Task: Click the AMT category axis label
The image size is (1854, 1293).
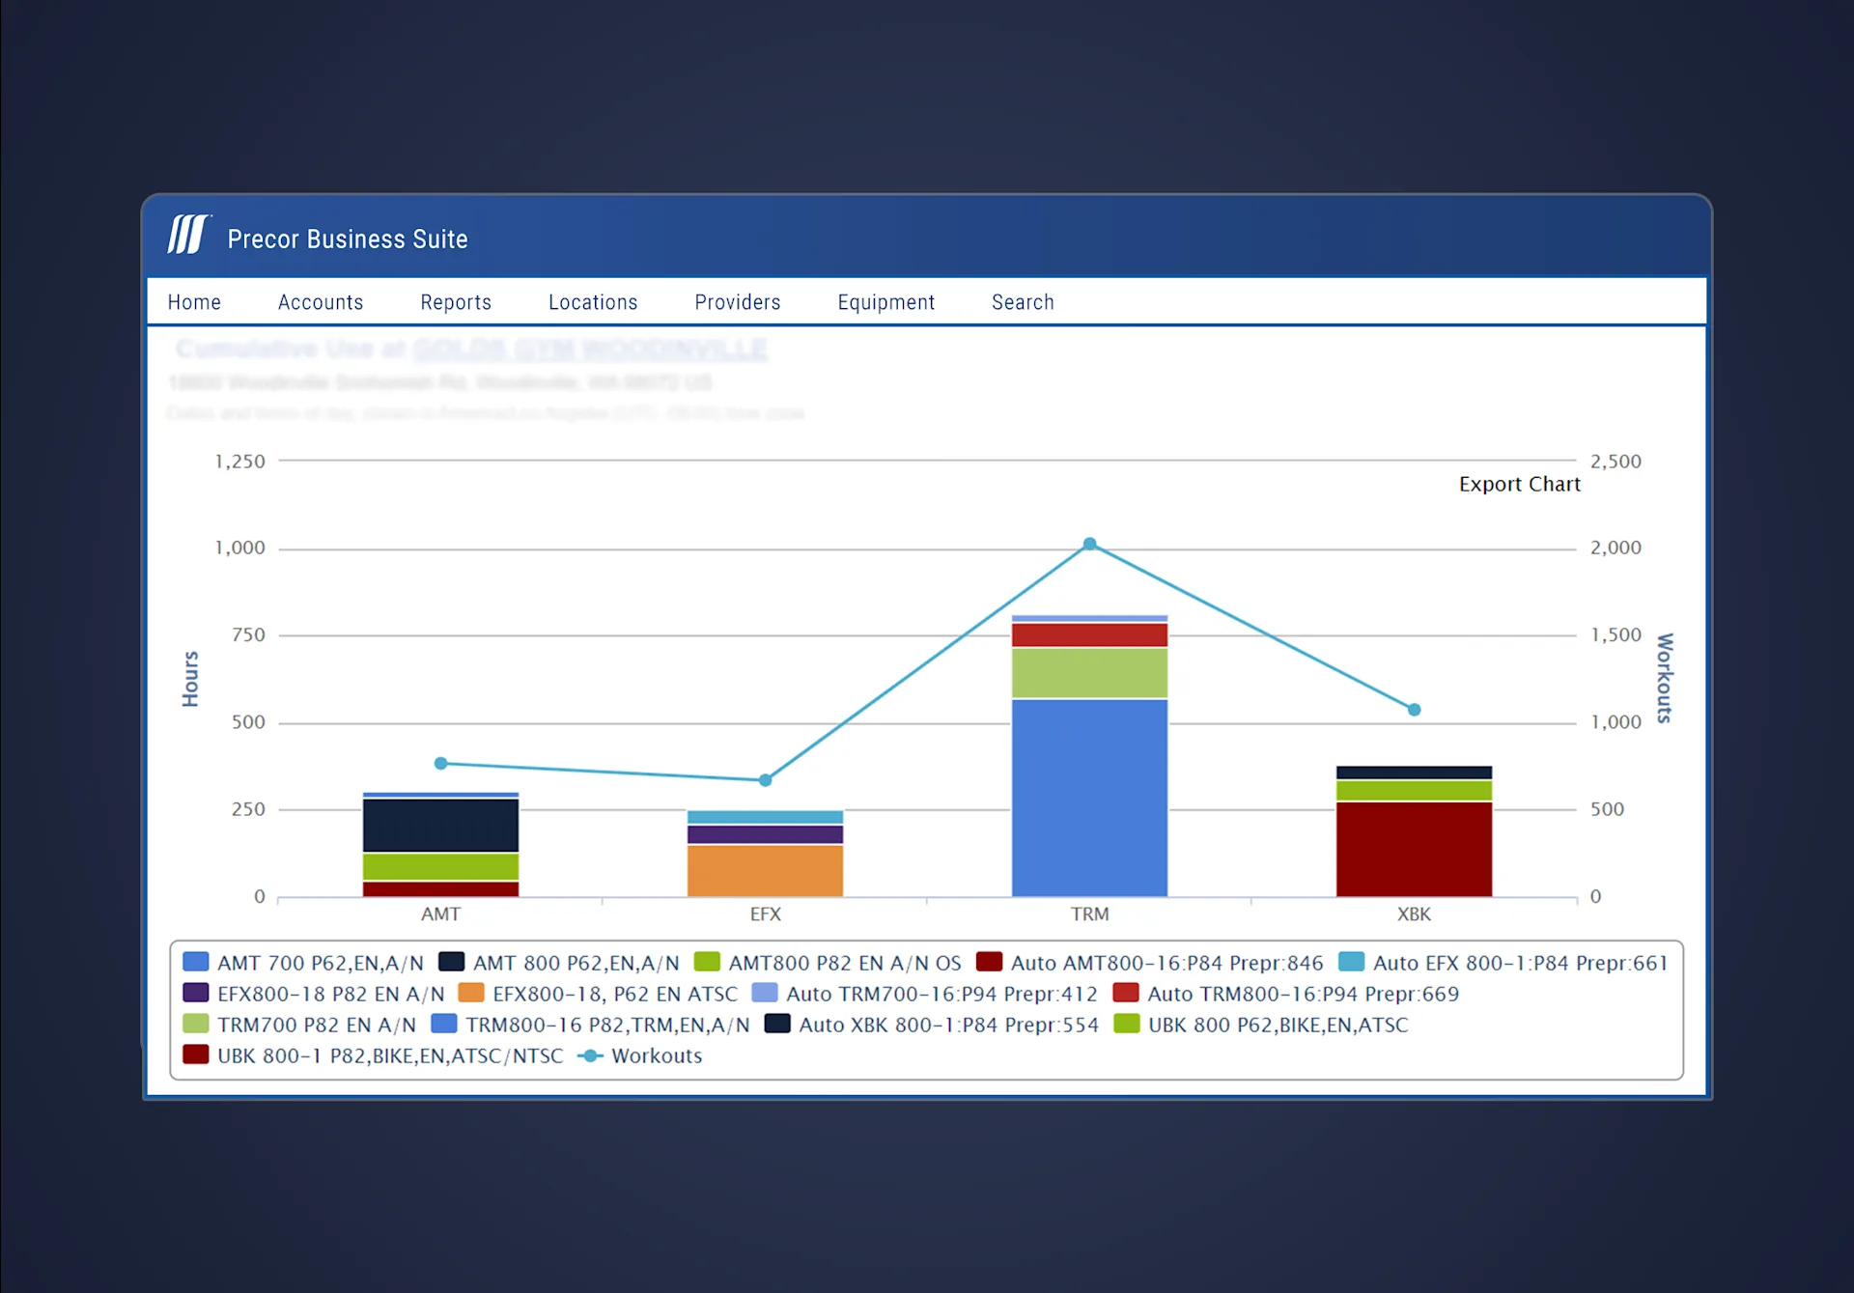Action: point(440,914)
